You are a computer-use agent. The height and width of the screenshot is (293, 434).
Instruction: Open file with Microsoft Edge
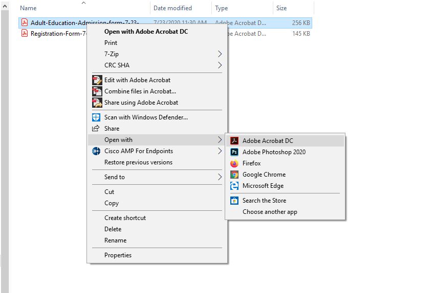[x=285, y=186]
